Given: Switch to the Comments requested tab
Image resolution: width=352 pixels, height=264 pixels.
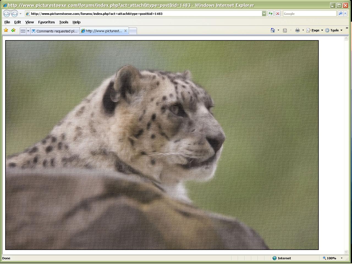Looking at the screenshot, I should point(55,31).
